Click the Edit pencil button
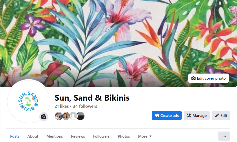The height and width of the screenshot is (142, 237). pos(221,115)
